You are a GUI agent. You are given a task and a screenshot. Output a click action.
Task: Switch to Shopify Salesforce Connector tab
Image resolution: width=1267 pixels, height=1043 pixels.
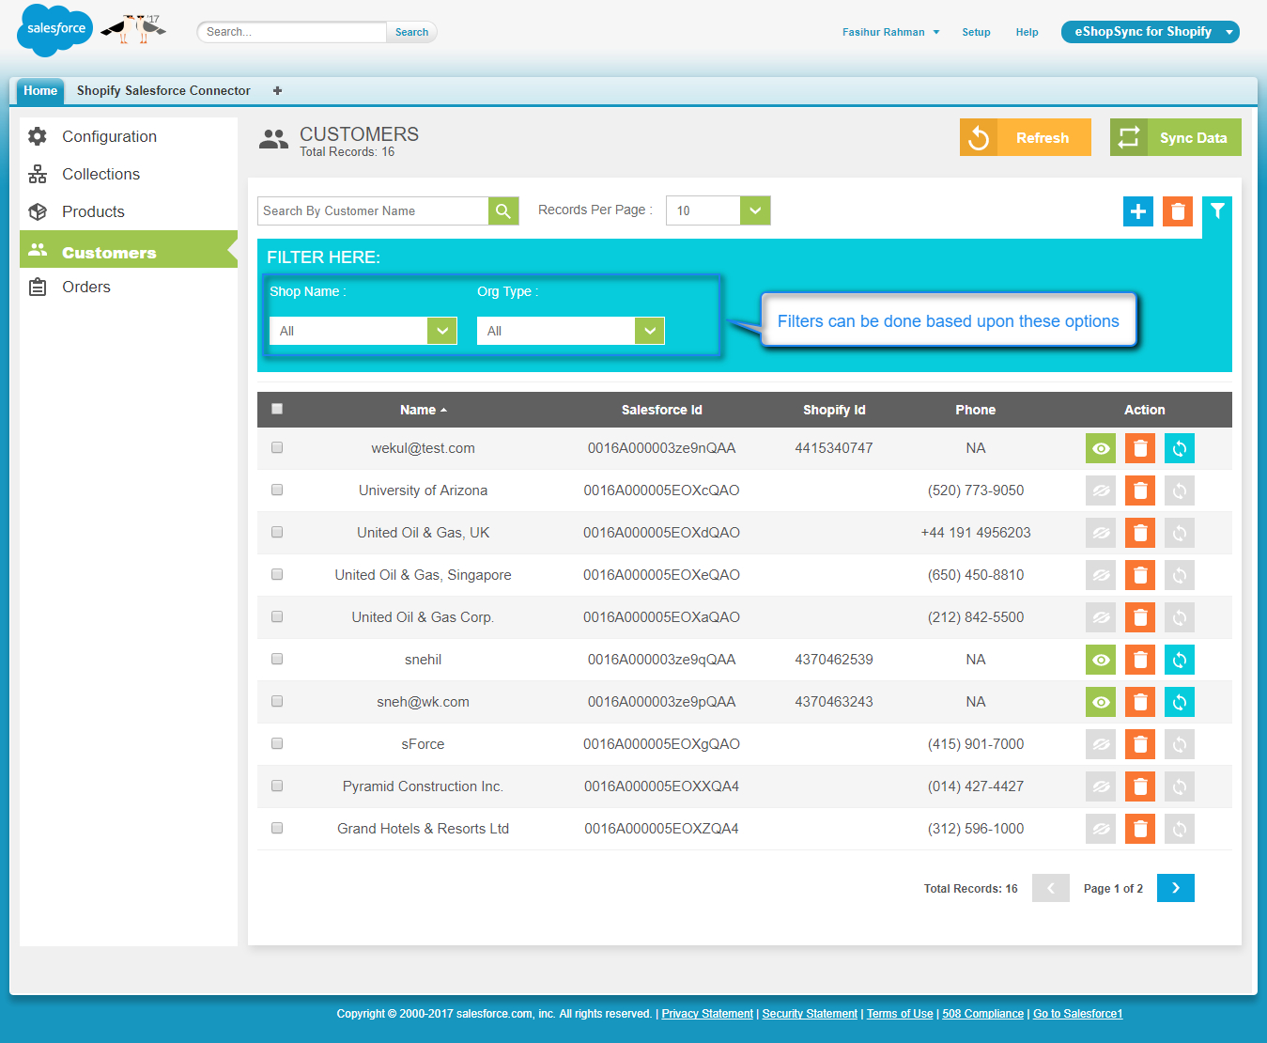point(163,91)
